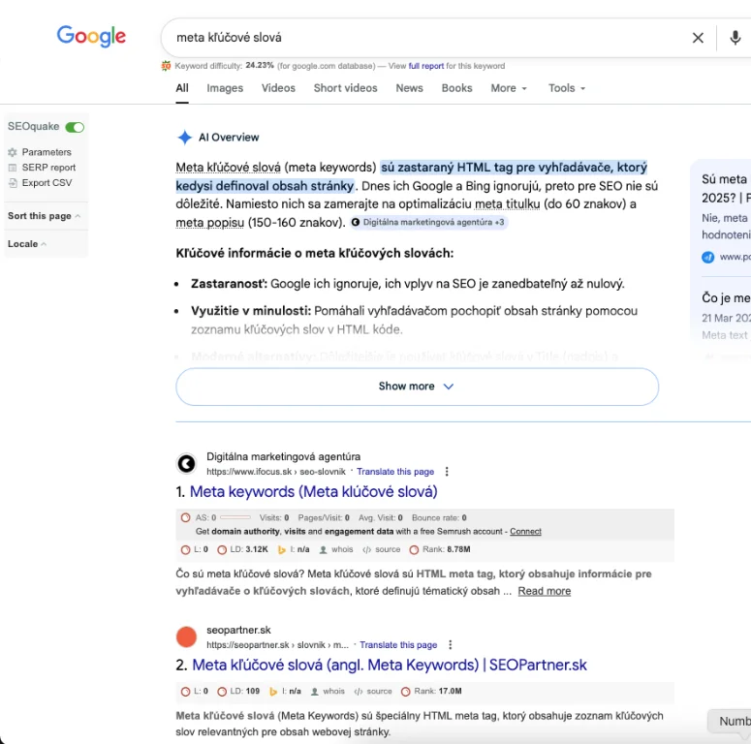Expand the Sort this page section

pyautogui.click(x=45, y=216)
